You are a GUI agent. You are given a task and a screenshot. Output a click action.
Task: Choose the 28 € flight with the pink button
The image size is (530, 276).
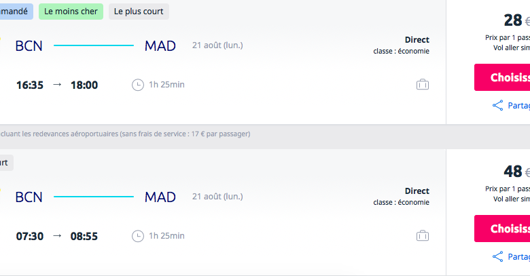(502, 77)
